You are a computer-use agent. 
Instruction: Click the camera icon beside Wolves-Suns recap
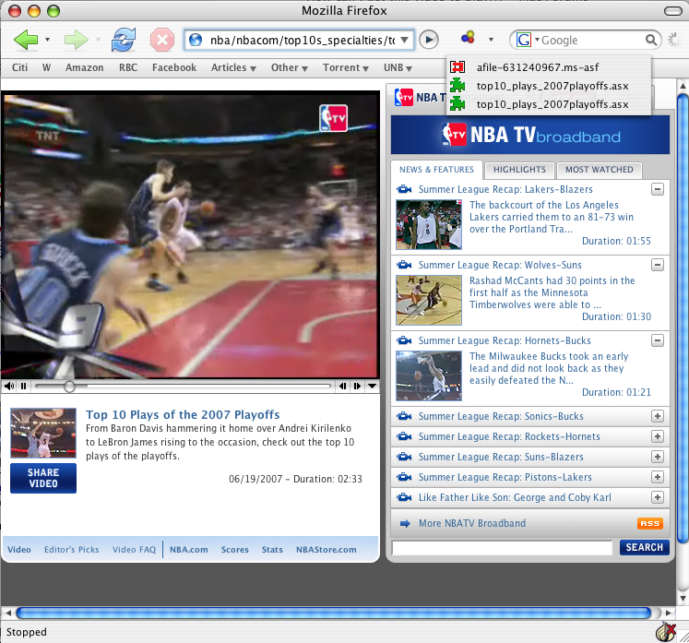[404, 265]
